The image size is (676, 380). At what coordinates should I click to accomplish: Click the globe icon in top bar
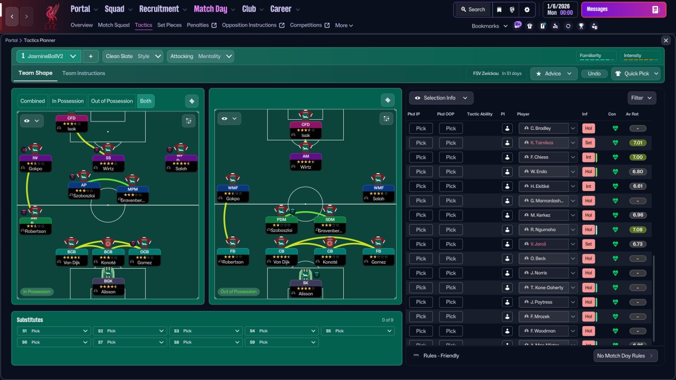[x=512, y=9]
